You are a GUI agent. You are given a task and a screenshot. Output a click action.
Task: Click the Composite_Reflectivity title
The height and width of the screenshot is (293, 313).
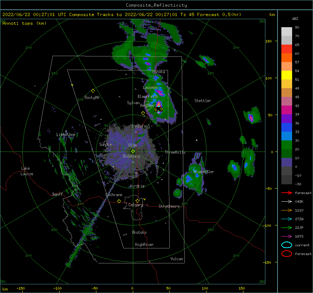(x=156, y=5)
